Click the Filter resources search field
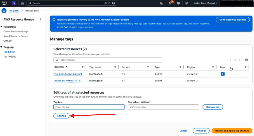 click(108, 60)
